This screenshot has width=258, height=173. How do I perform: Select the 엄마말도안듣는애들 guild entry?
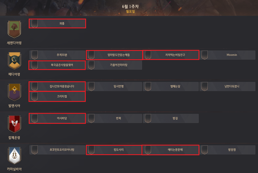pos(114,55)
